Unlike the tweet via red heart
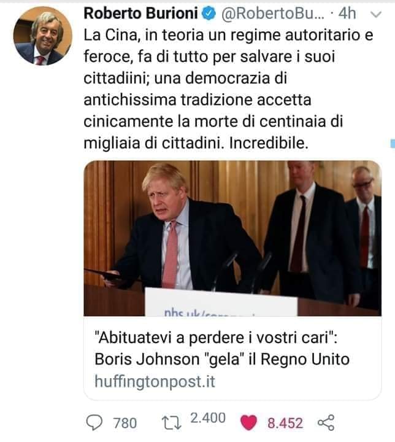This screenshot has height=442, width=395. click(x=248, y=423)
